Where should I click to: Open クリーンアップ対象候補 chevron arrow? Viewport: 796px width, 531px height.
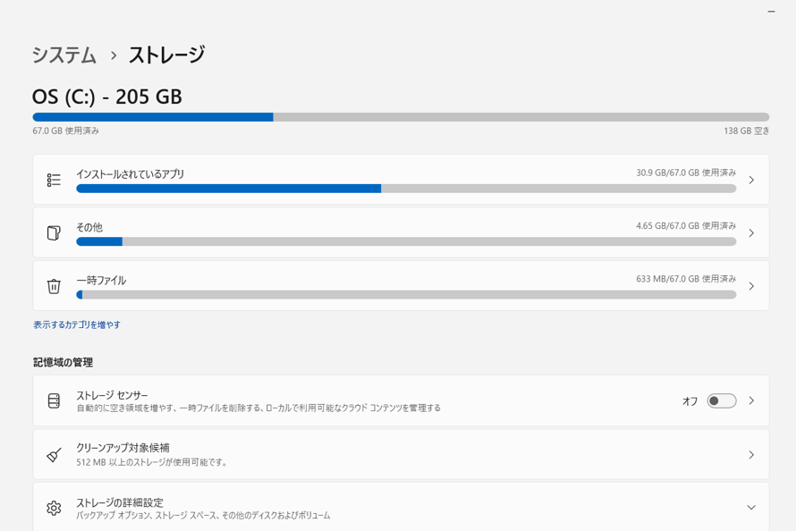click(x=751, y=455)
